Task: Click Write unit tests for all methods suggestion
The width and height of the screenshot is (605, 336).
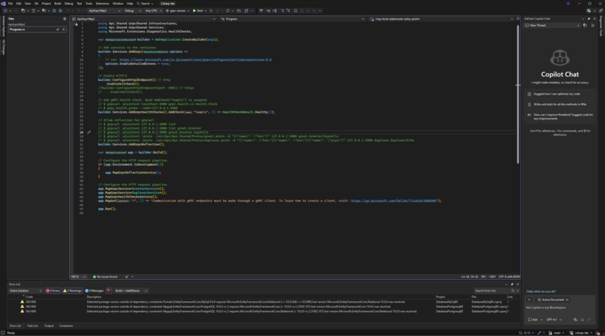Action: coord(560,104)
